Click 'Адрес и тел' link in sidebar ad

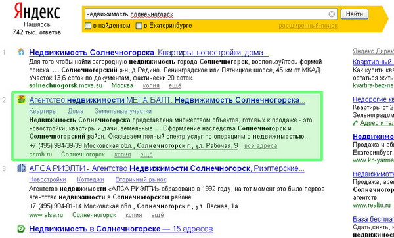[x=377, y=124]
